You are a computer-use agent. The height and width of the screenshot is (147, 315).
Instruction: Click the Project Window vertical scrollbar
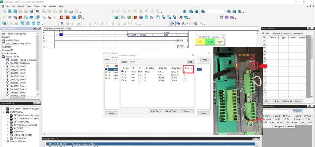pyautogui.click(x=38, y=64)
